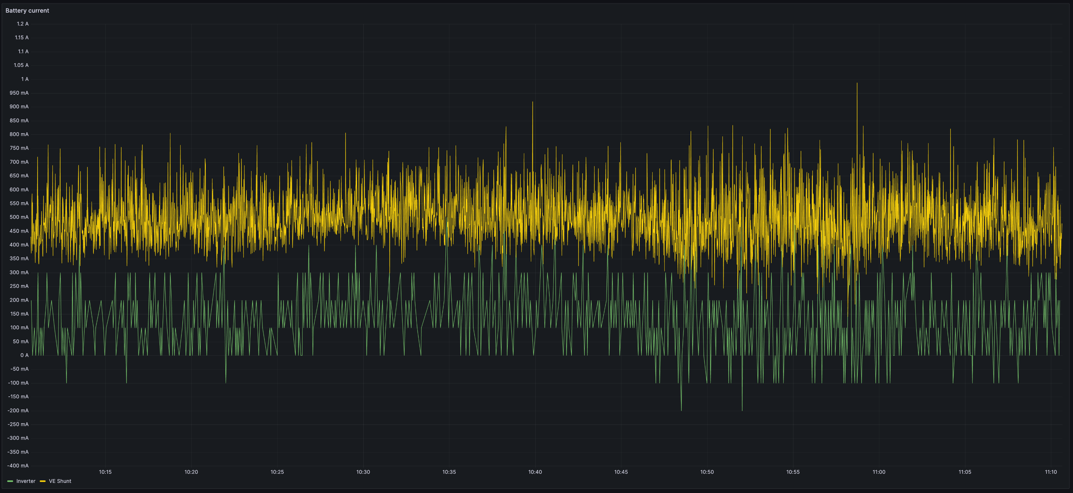Click the 10:35 time axis label
Image resolution: width=1073 pixels, height=493 pixels.
[449, 472]
